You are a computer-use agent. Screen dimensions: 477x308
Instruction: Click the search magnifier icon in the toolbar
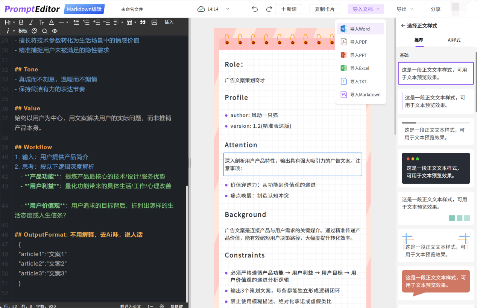pyautogui.click(x=44, y=31)
